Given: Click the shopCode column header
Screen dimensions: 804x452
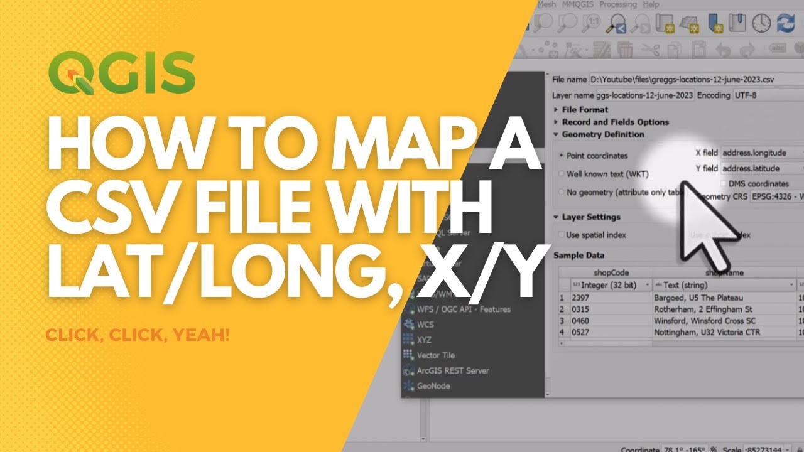Looking at the screenshot, I should (611, 273).
